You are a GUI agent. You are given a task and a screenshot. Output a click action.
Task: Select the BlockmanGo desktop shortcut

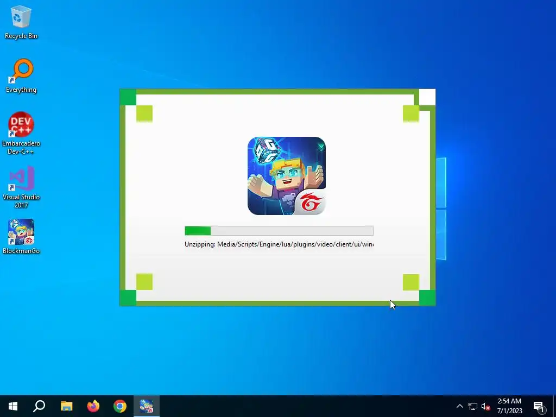(x=21, y=237)
